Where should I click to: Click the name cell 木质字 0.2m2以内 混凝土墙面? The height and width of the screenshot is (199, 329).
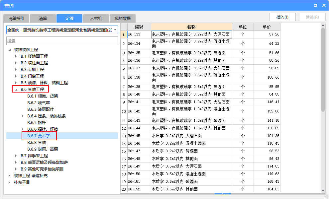[191, 144]
